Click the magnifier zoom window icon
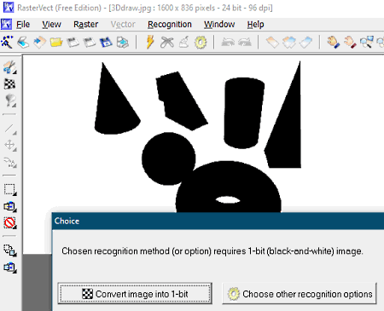The image size is (384, 311). 366,42
